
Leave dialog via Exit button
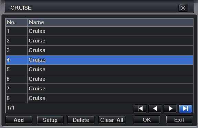[x=179, y=120]
